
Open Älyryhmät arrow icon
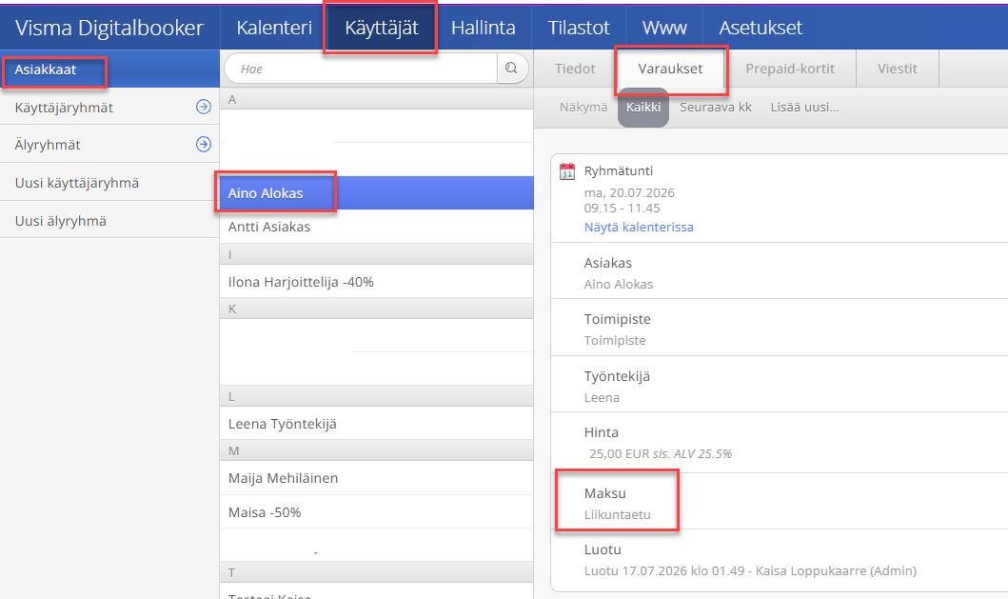(203, 144)
